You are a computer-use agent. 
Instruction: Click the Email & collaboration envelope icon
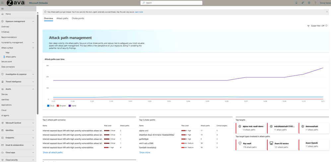3,145
